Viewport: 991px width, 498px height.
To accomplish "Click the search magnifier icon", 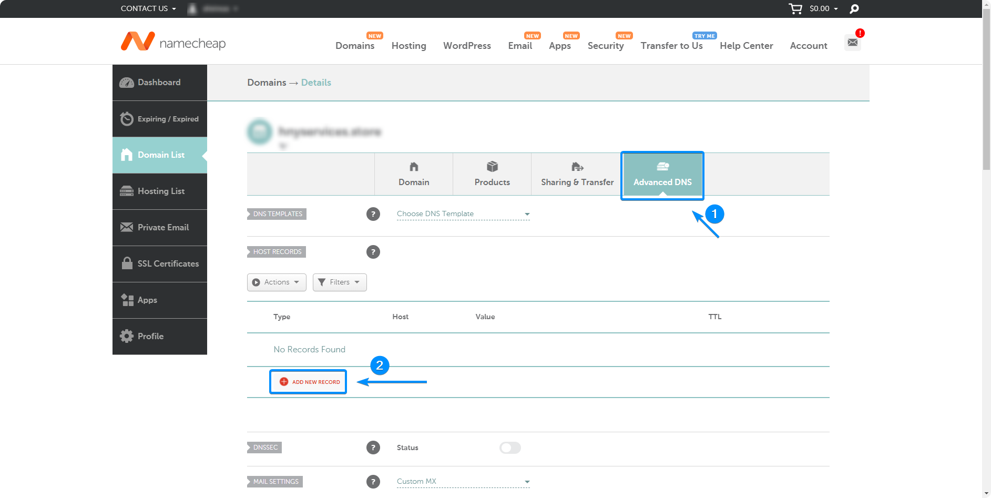I will [854, 8].
